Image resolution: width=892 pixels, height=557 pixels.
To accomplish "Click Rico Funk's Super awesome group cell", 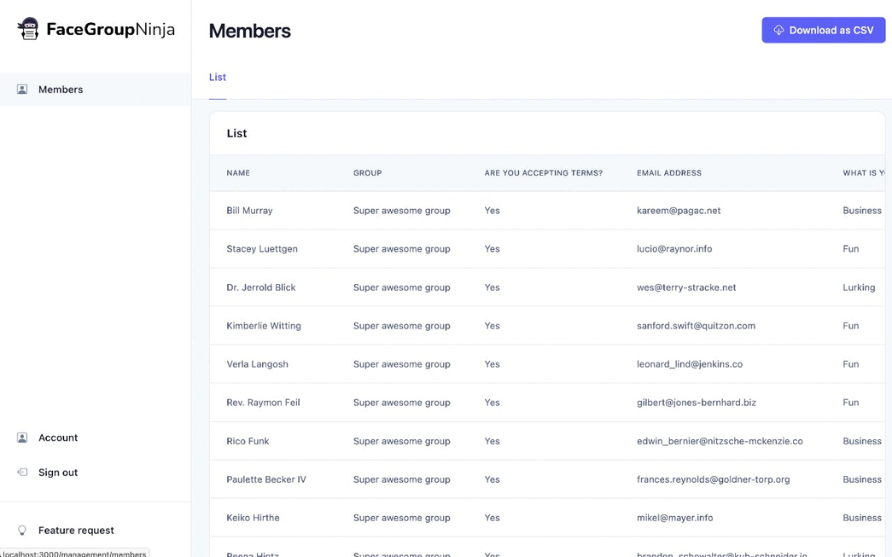I will click(x=402, y=441).
